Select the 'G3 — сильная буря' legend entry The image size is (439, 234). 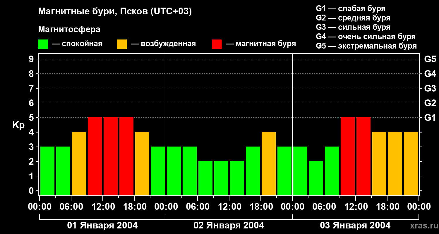click(x=353, y=27)
